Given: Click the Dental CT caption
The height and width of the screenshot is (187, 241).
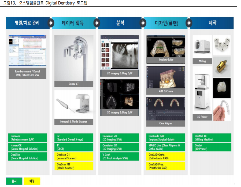Looking at the screenshot, I should point(74,84).
